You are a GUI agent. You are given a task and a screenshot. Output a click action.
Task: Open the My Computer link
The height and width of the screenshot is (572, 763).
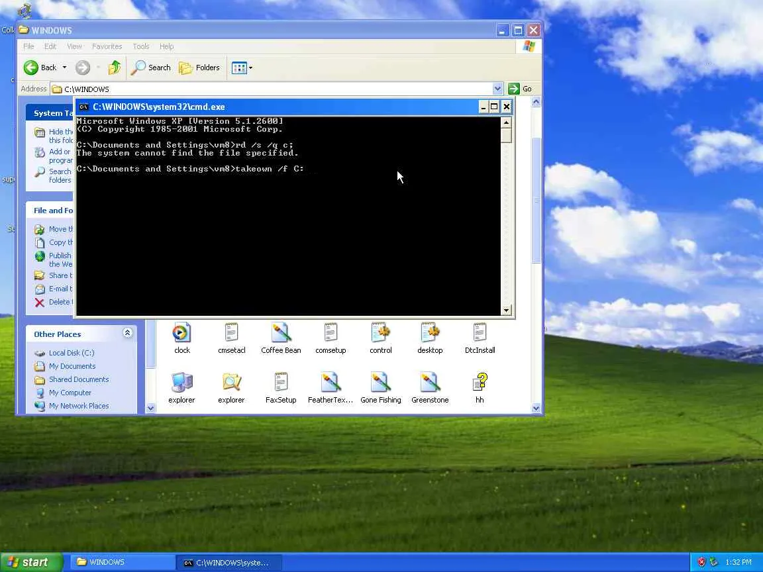[x=70, y=392]
